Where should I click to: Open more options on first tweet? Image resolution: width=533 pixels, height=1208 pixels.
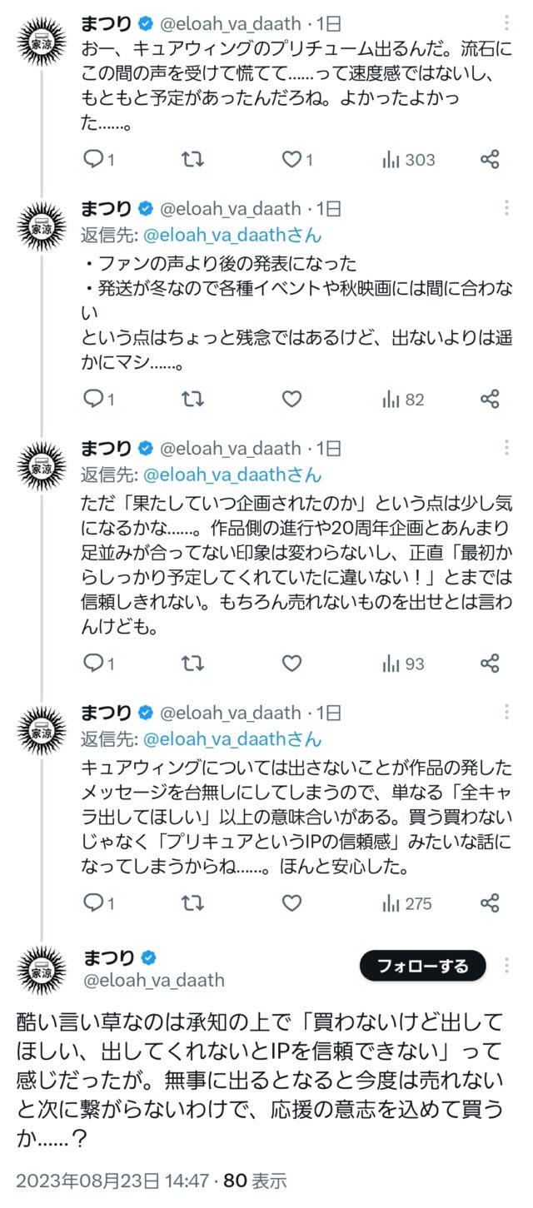508,24
